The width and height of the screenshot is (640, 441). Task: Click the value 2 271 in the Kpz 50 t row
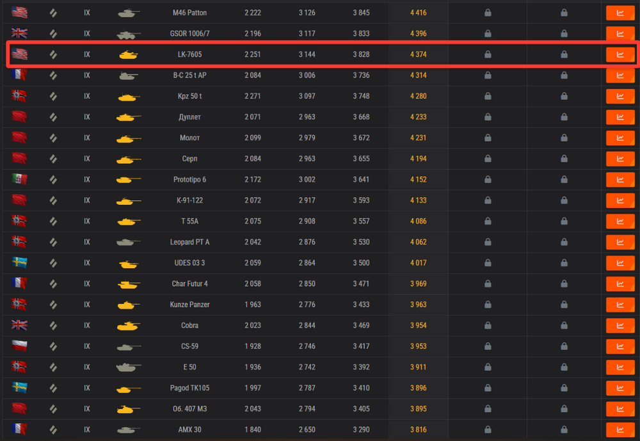[x=253, y=96]
